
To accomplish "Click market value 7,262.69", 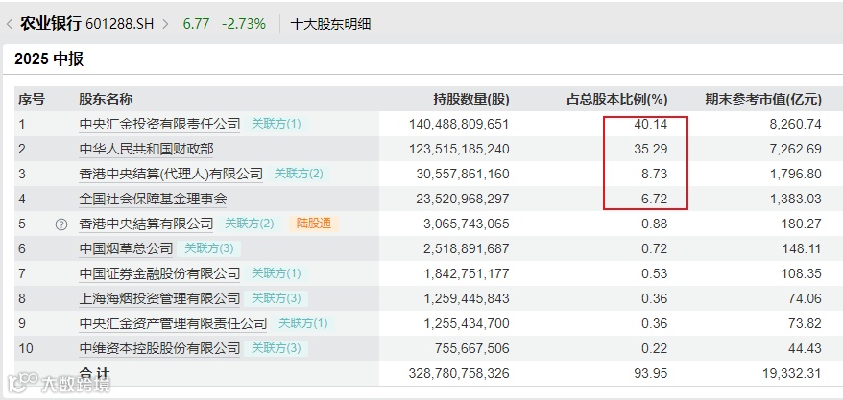I will pos(797,149).
